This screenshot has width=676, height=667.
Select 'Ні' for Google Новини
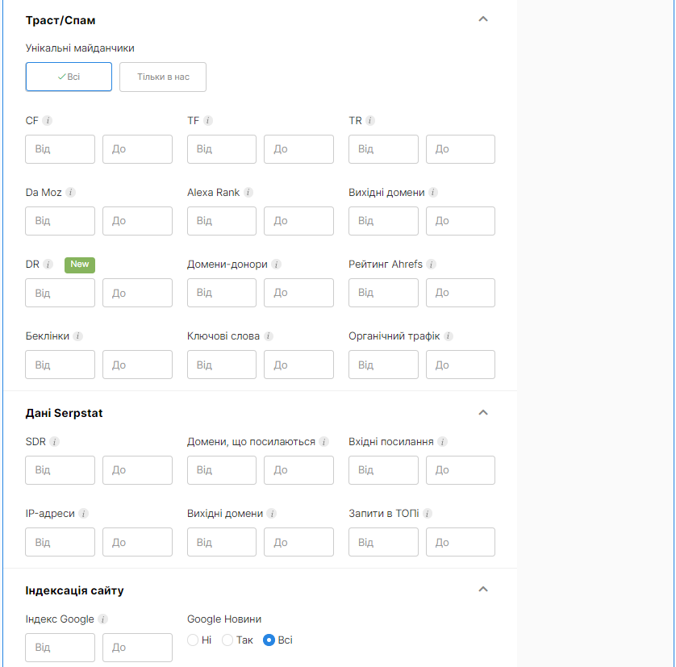click(x=193, y=640)
